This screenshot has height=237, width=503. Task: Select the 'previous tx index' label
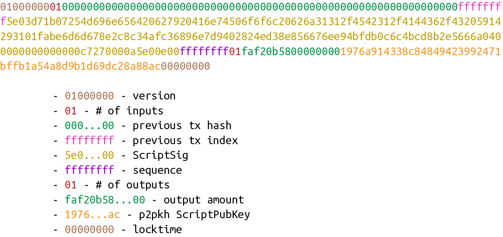coord(185,141)
